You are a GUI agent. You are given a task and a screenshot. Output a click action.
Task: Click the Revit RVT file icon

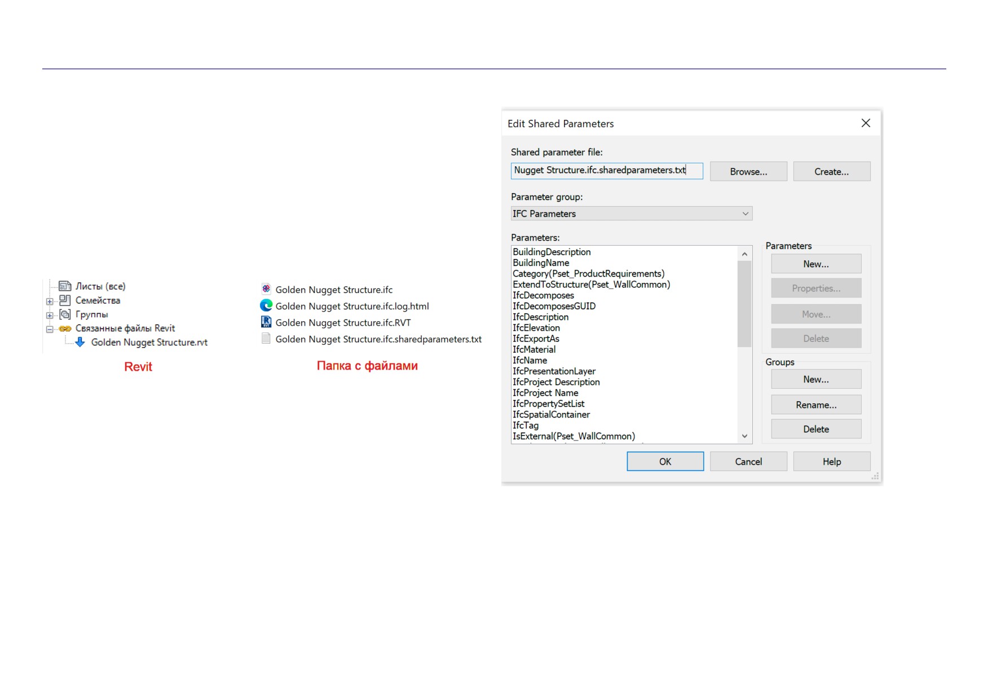[x=266, y=322]
